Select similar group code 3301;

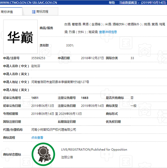pyautogui.click(x=70, y=45)
